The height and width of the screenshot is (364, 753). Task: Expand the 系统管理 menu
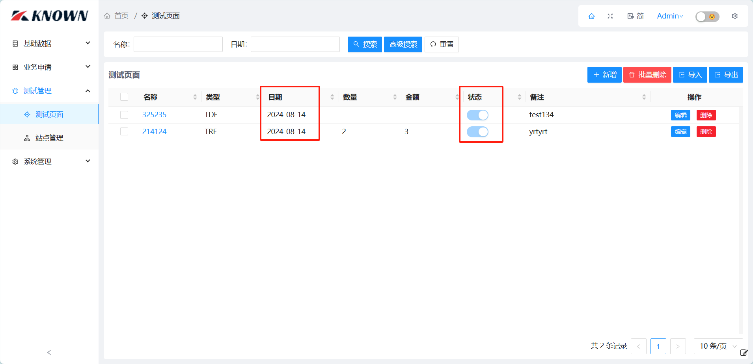[x=49, y=161]
